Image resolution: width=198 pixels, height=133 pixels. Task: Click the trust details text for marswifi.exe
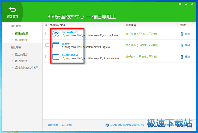(142, 34)
